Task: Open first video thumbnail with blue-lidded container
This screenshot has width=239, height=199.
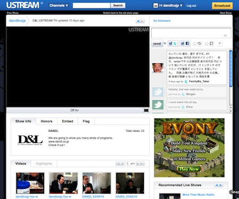Action: tap(30, 183)
